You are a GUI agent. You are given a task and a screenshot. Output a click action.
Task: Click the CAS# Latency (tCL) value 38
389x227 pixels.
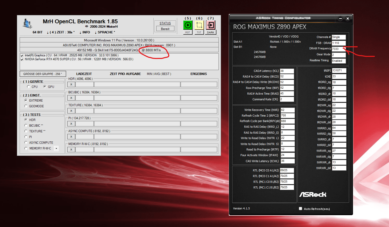287,71
